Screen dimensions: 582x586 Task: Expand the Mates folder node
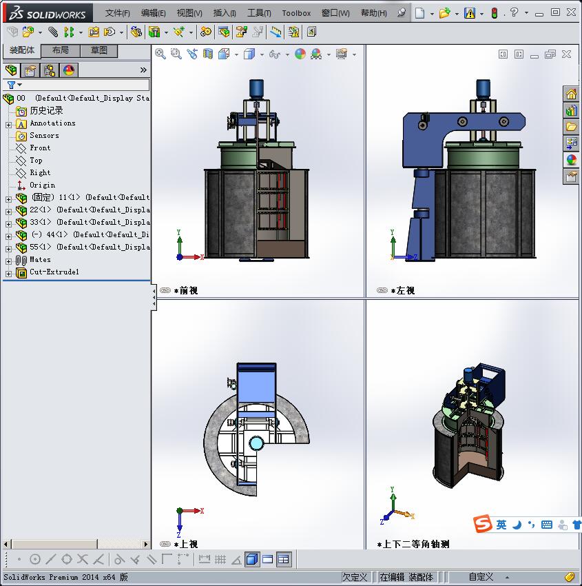pos(8,260)
